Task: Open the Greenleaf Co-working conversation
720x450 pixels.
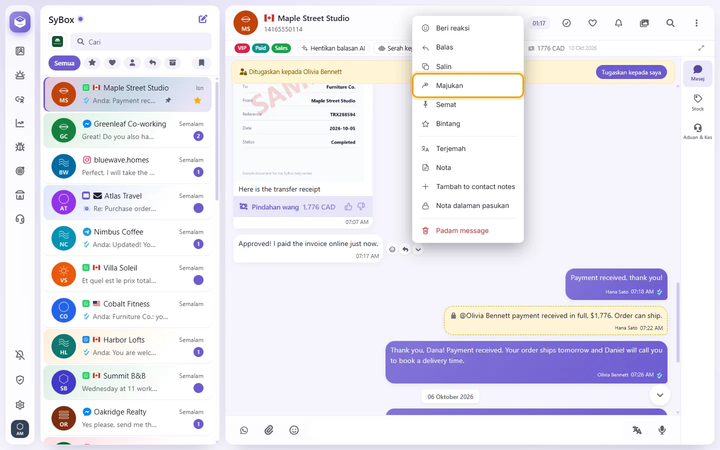Action: click(x=127, y=130)
